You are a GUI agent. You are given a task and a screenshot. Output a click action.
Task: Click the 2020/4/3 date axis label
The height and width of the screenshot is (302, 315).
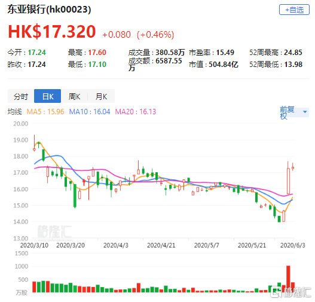tap(116, 245)
